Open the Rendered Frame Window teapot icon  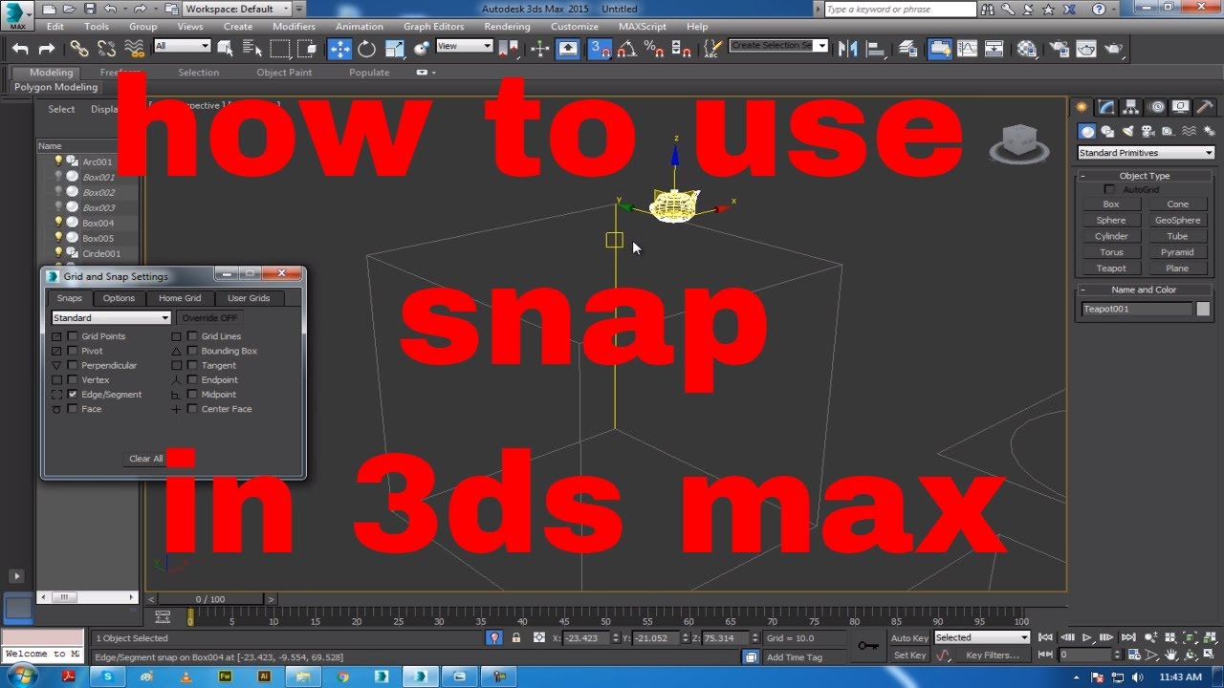(x=1085, y=49)
